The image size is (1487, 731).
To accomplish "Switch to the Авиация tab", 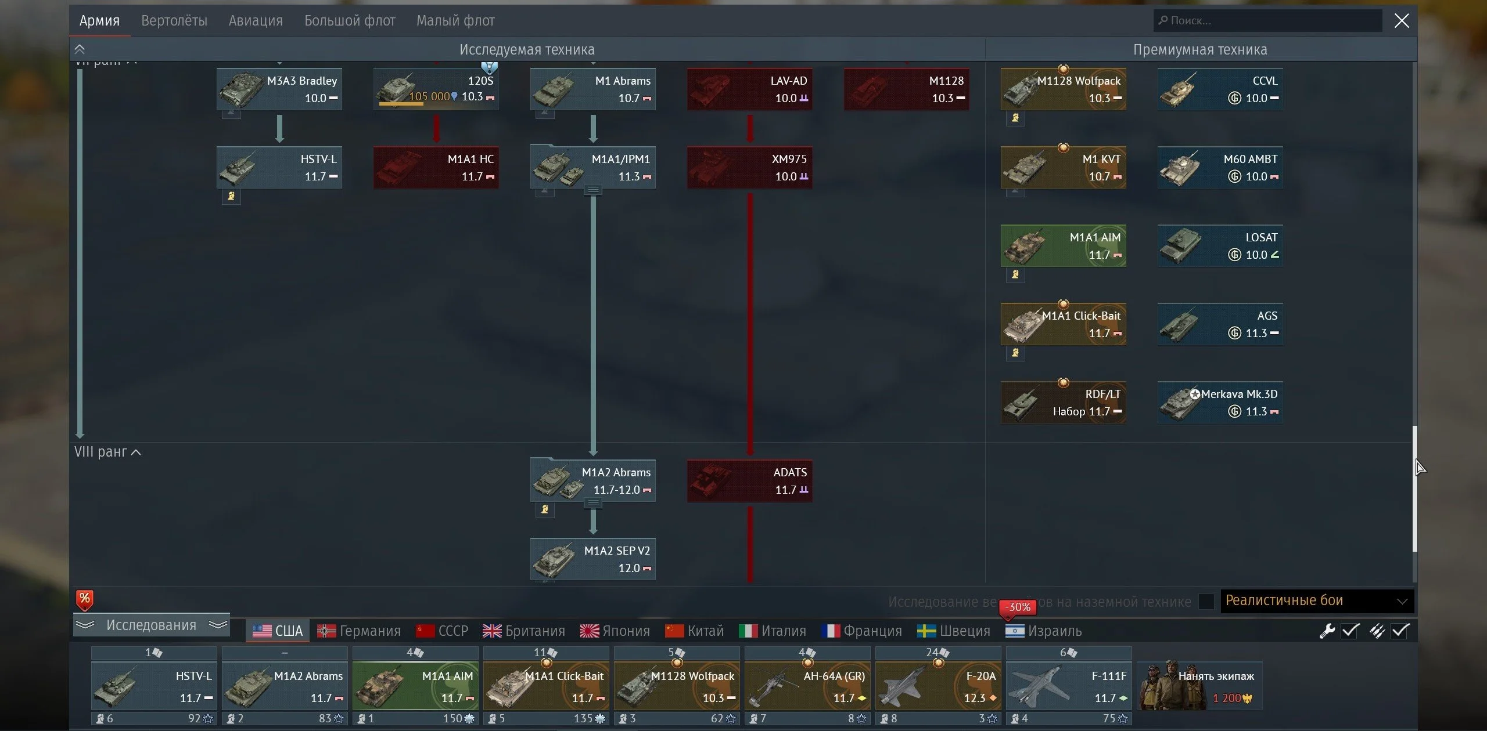I will point(256,21).
